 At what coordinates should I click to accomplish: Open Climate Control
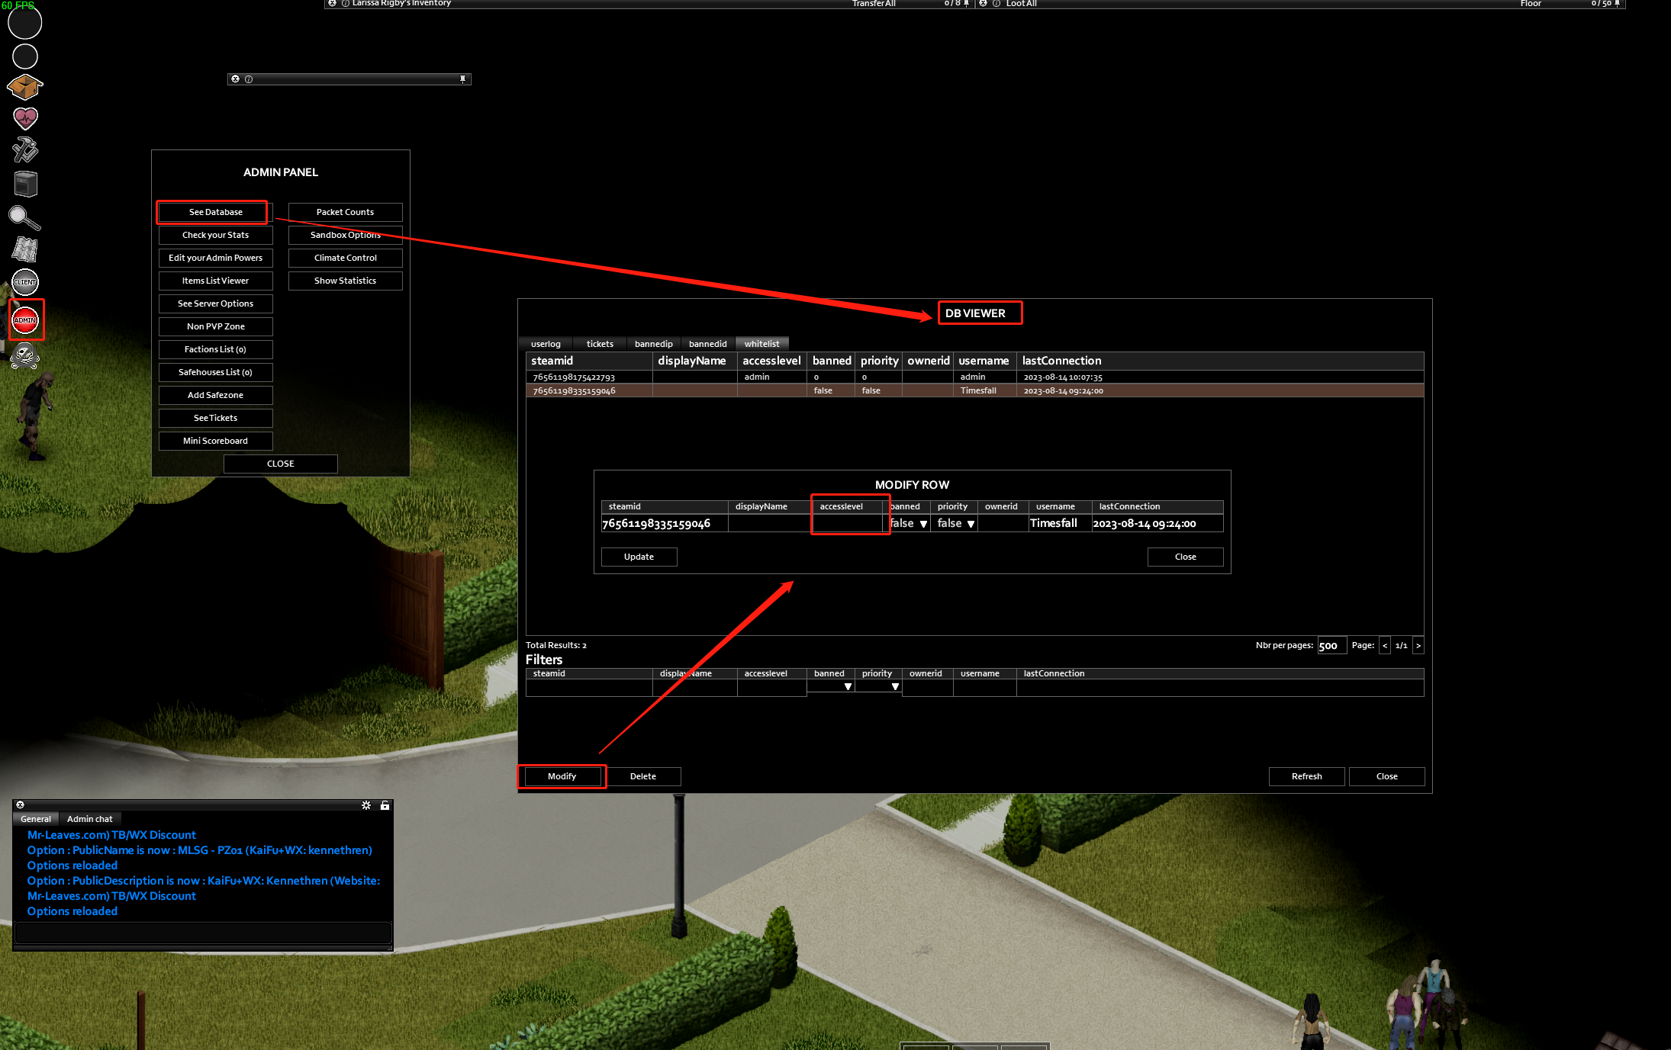click(346, 258)
